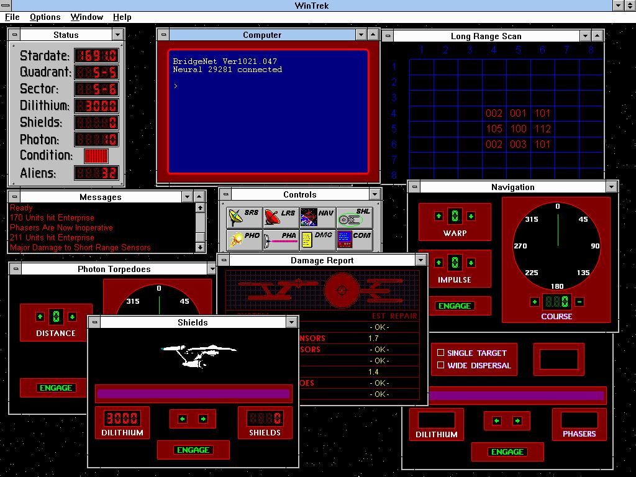Decrease IMPULSE with the down arrow

click(x=471, y=263)
